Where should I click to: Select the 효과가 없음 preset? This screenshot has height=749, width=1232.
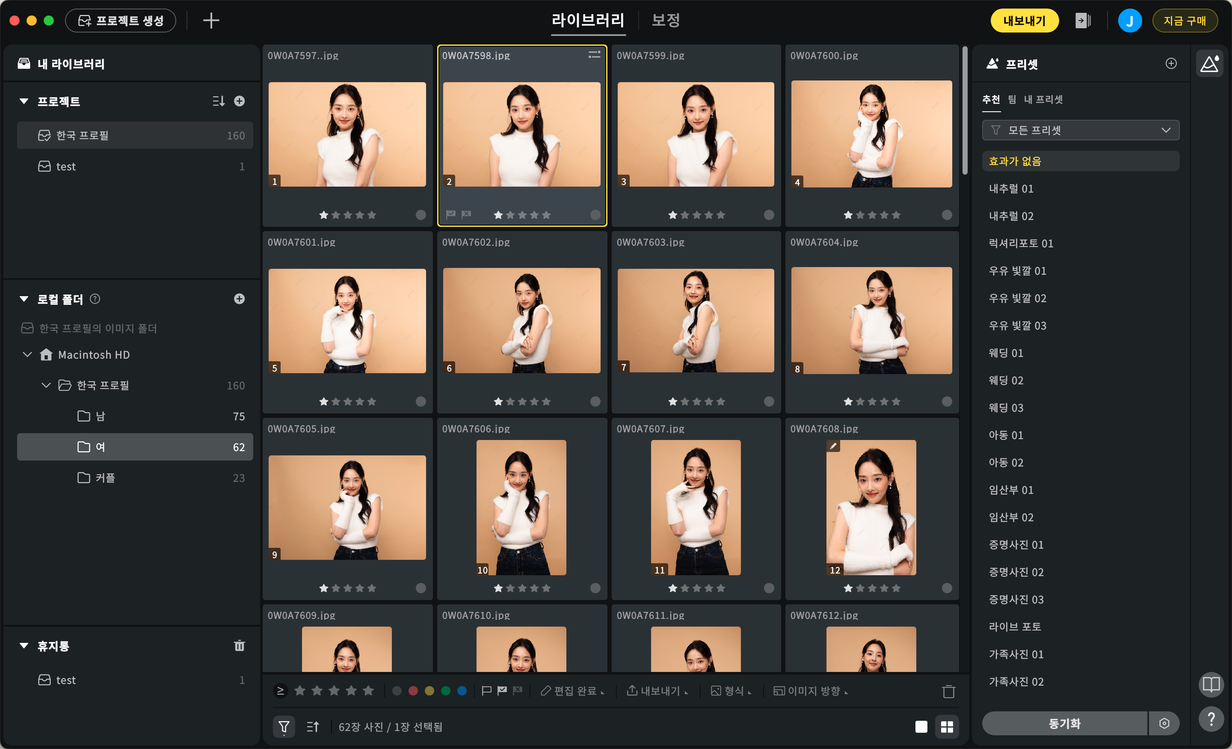tap(1081, 161)
